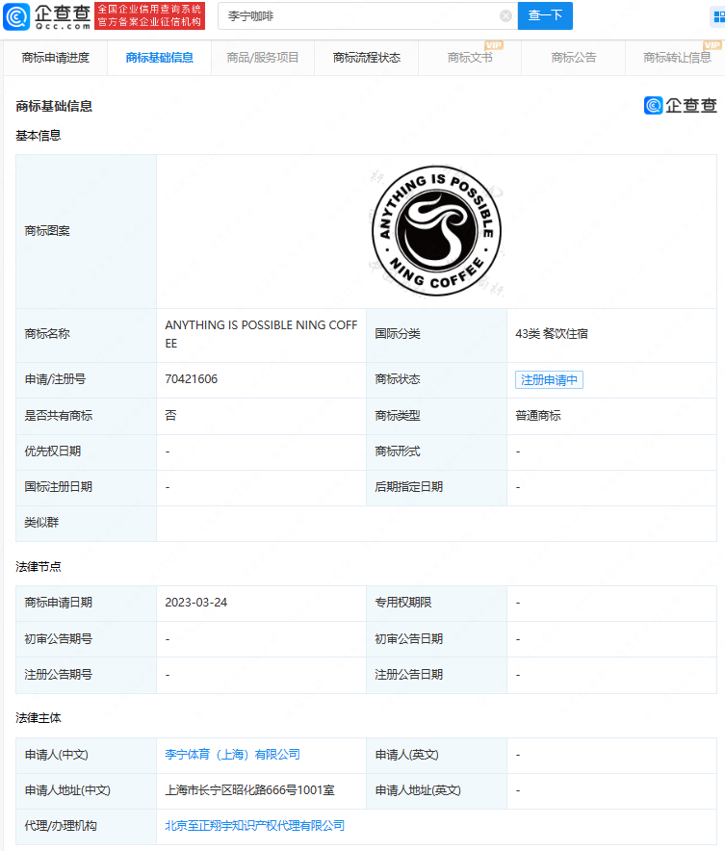Clear the search box using the X icon
The height and width of the screenshot is (851, 725).
pos(505,16)
